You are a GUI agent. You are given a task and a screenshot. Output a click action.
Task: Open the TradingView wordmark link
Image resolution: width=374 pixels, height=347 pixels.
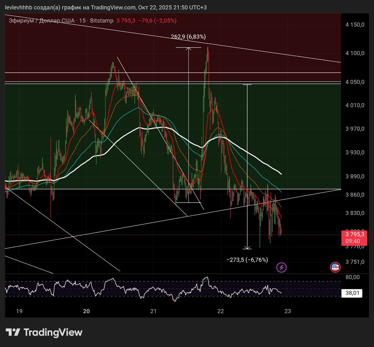pyautogui.click(x=53, y=332)
